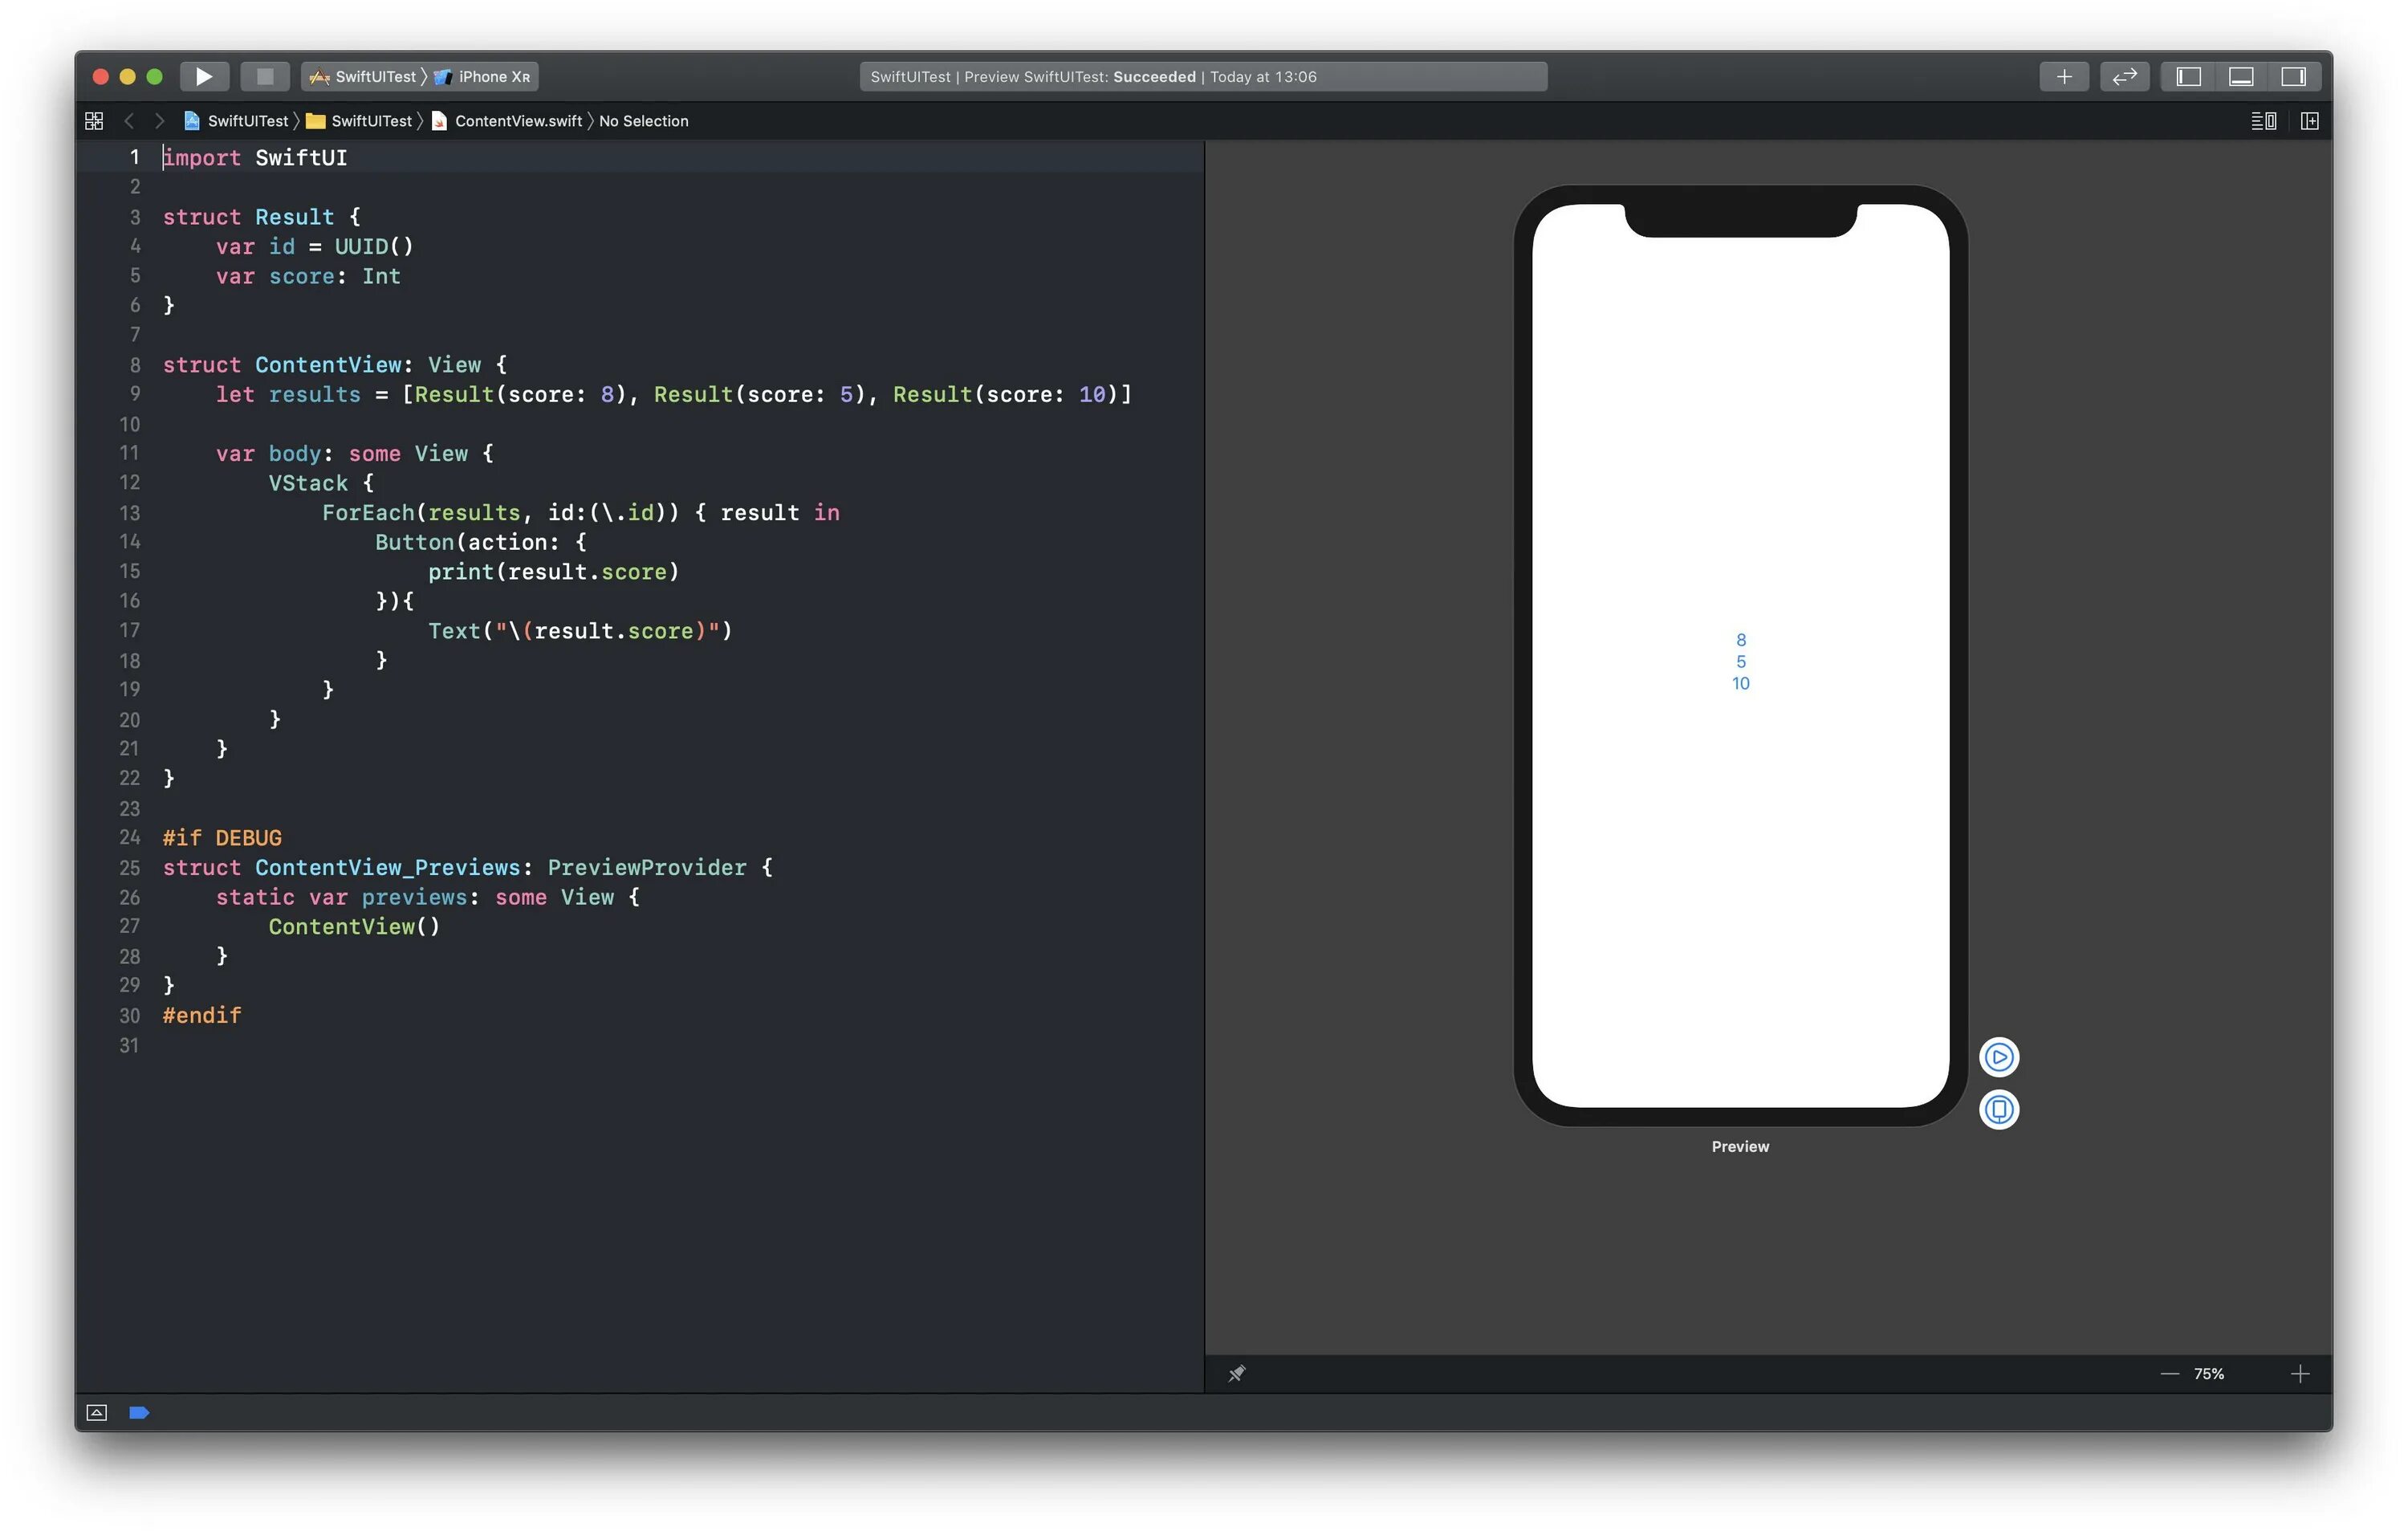Click the code review arrows icon
Screen dimensions: 2408x1531
pos(2124,76)
